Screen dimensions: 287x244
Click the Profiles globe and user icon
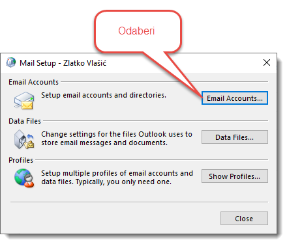point(24,178)
